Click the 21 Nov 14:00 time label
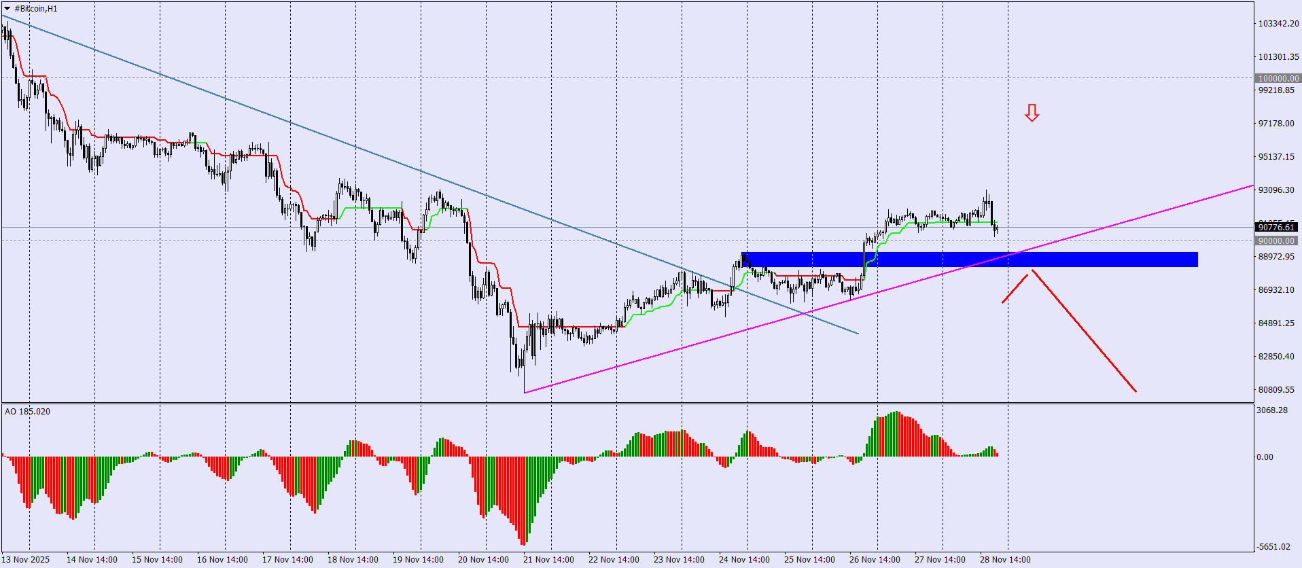Viewport: 1302px width, 568px height. tap(548, 560)
